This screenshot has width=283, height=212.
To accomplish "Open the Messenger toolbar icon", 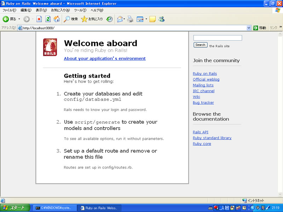I will [161, 19].
